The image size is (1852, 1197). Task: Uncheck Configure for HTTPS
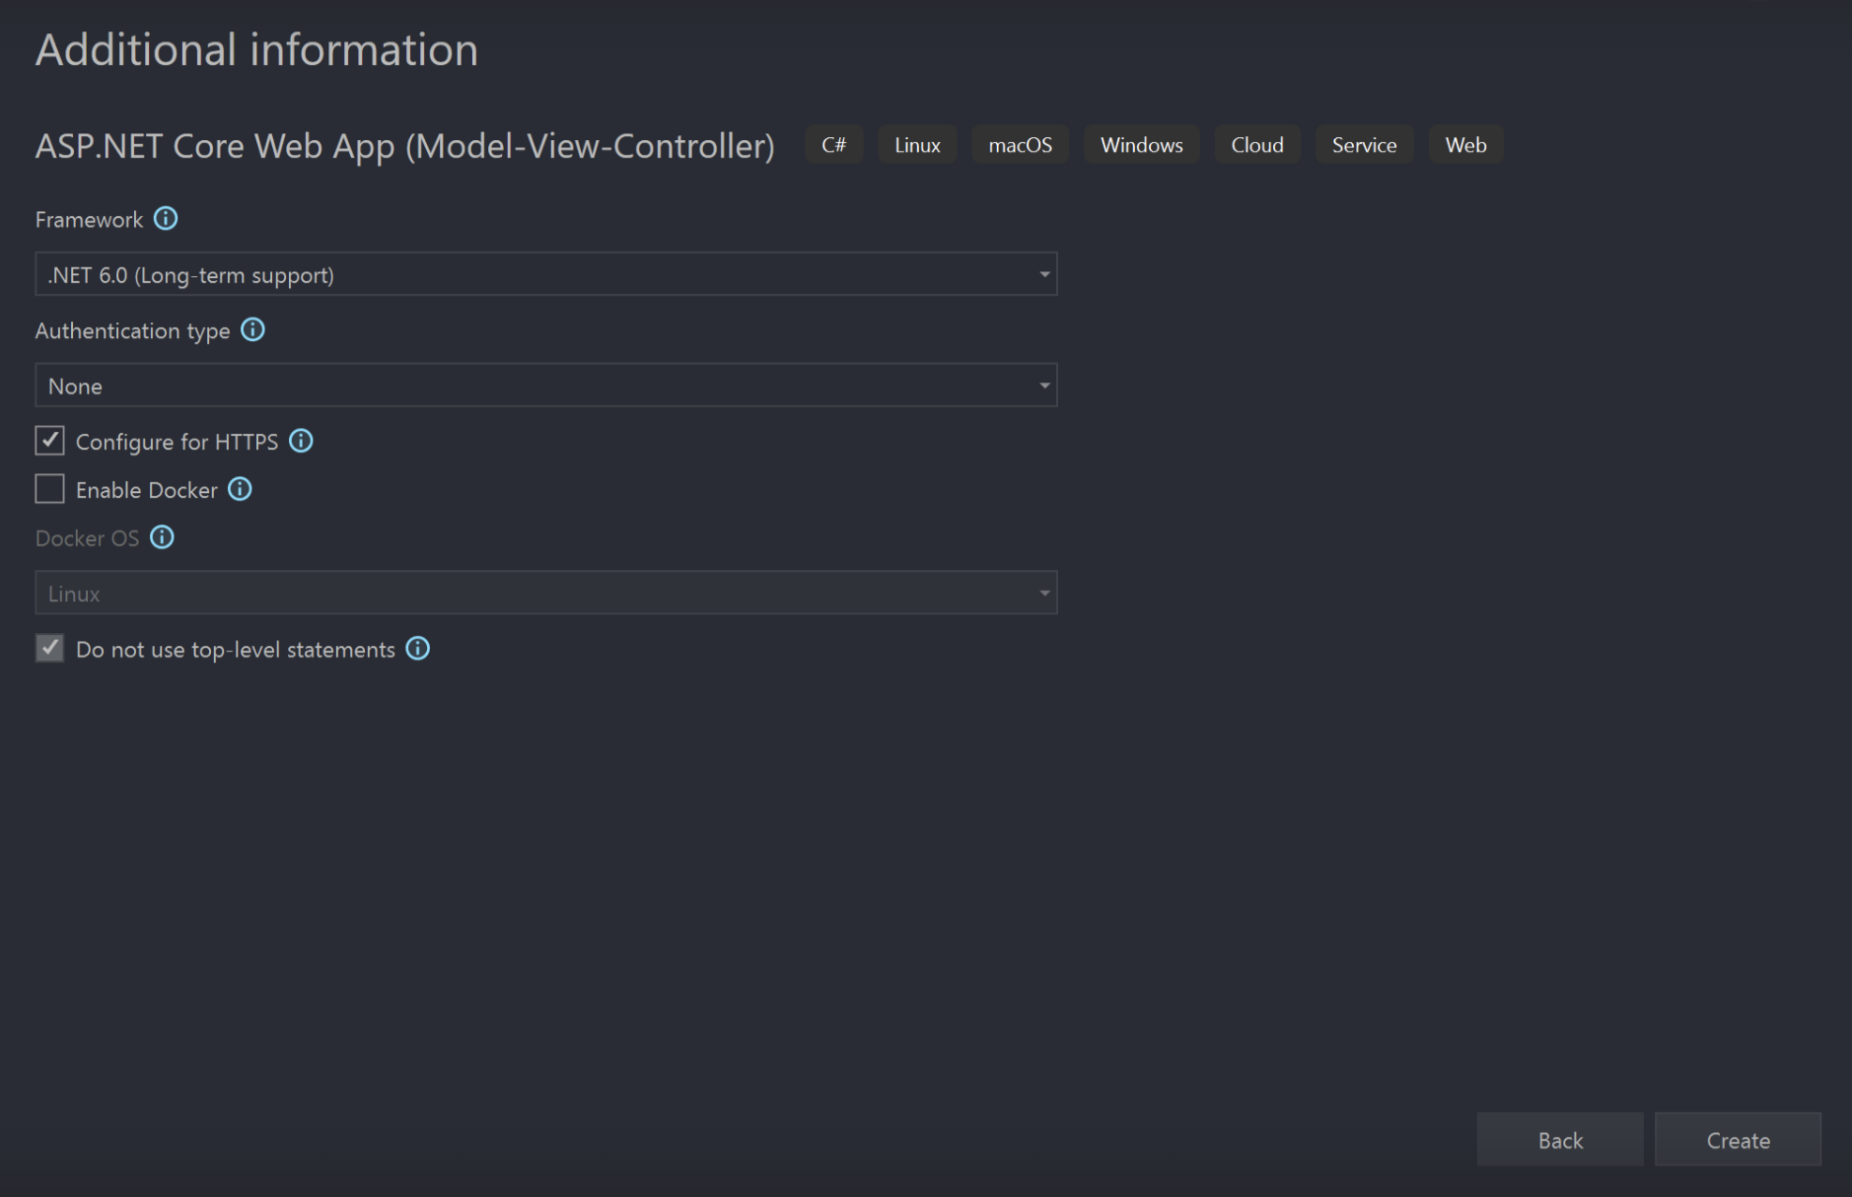(x=48, y=441)
